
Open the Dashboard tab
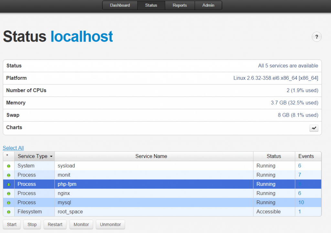pyautogui.click(x=120, y=5)
